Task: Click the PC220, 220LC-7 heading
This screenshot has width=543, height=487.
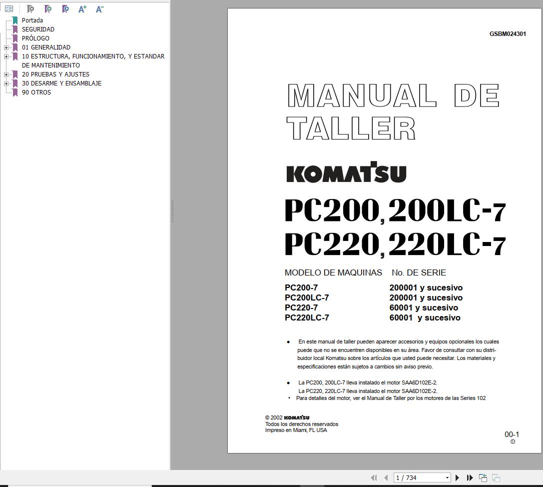Action: pos(395,244)
